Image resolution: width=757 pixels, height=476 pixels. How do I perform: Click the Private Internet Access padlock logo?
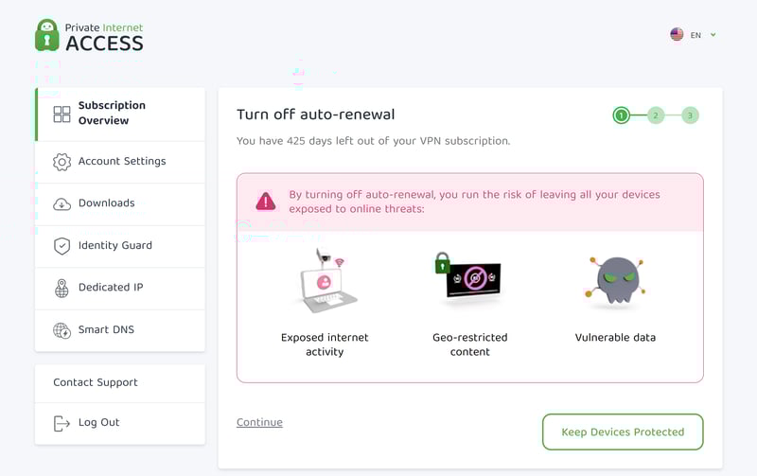(46, 35)
